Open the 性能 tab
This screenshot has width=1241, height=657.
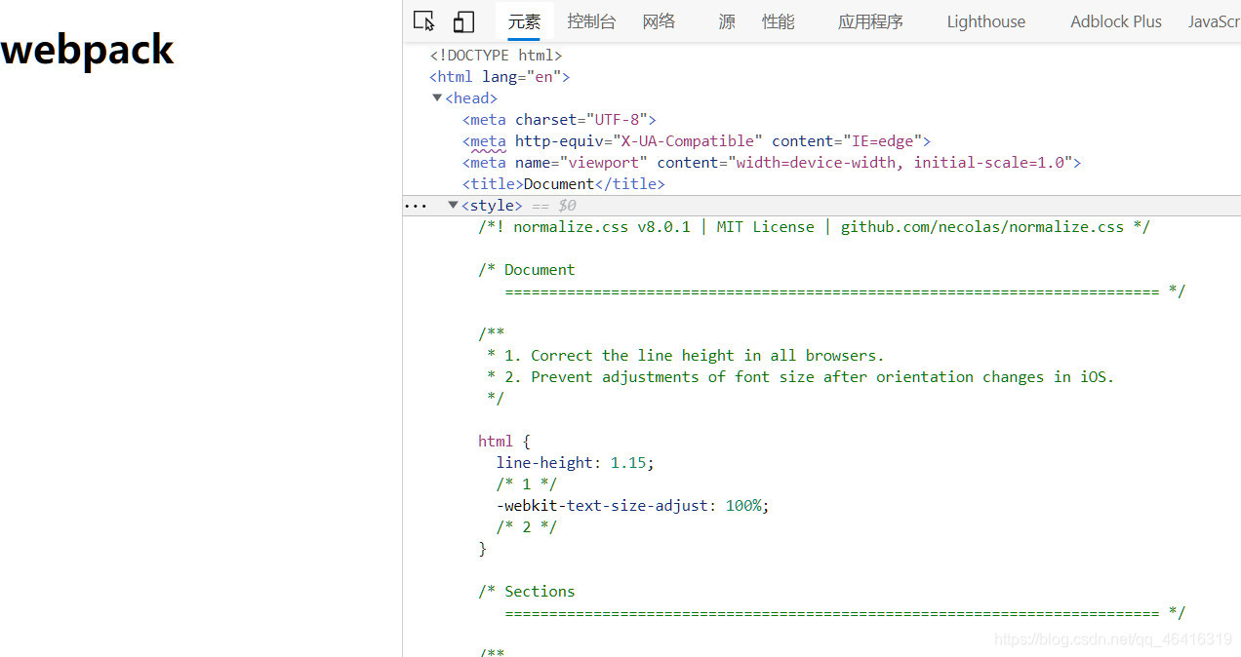click(x=779, y=21)
